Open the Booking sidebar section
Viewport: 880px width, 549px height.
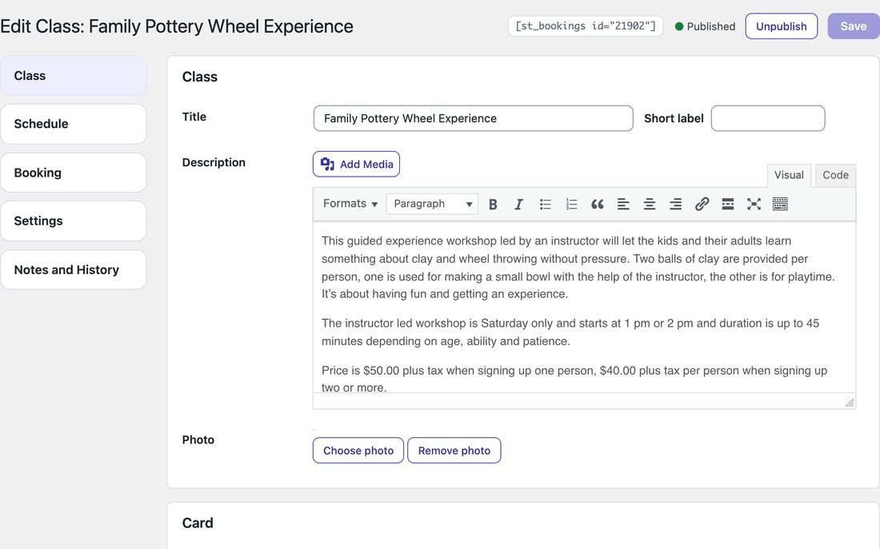(x=74, y=173)
